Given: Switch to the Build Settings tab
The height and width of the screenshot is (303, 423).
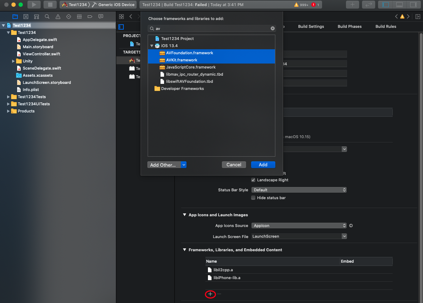Looking at the screenshot, I should tap(311, 26).
